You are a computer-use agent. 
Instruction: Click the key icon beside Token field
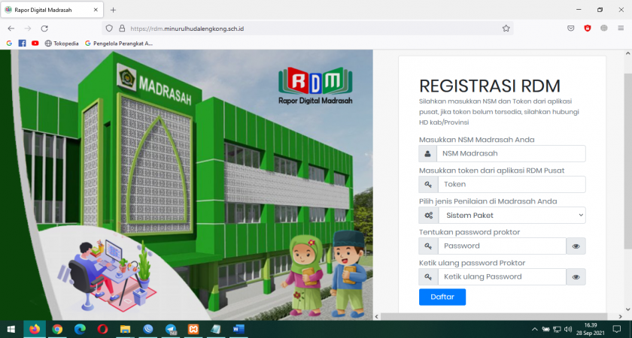428,184
